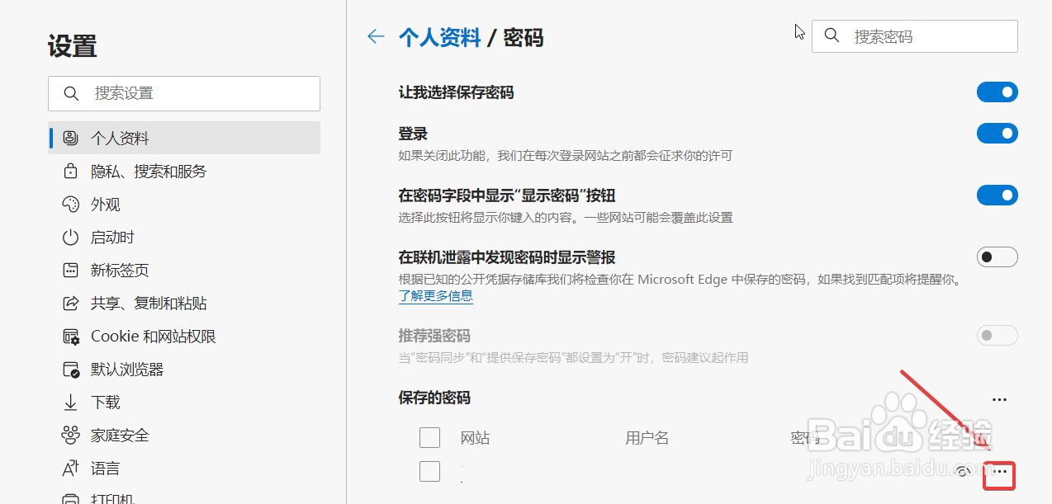The image size is (1052, 504).
Task: Select the 外观 appearance settings icon
Action: click(70, 204)
